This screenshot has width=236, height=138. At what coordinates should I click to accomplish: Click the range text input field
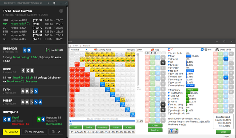[x=102, y=132]
